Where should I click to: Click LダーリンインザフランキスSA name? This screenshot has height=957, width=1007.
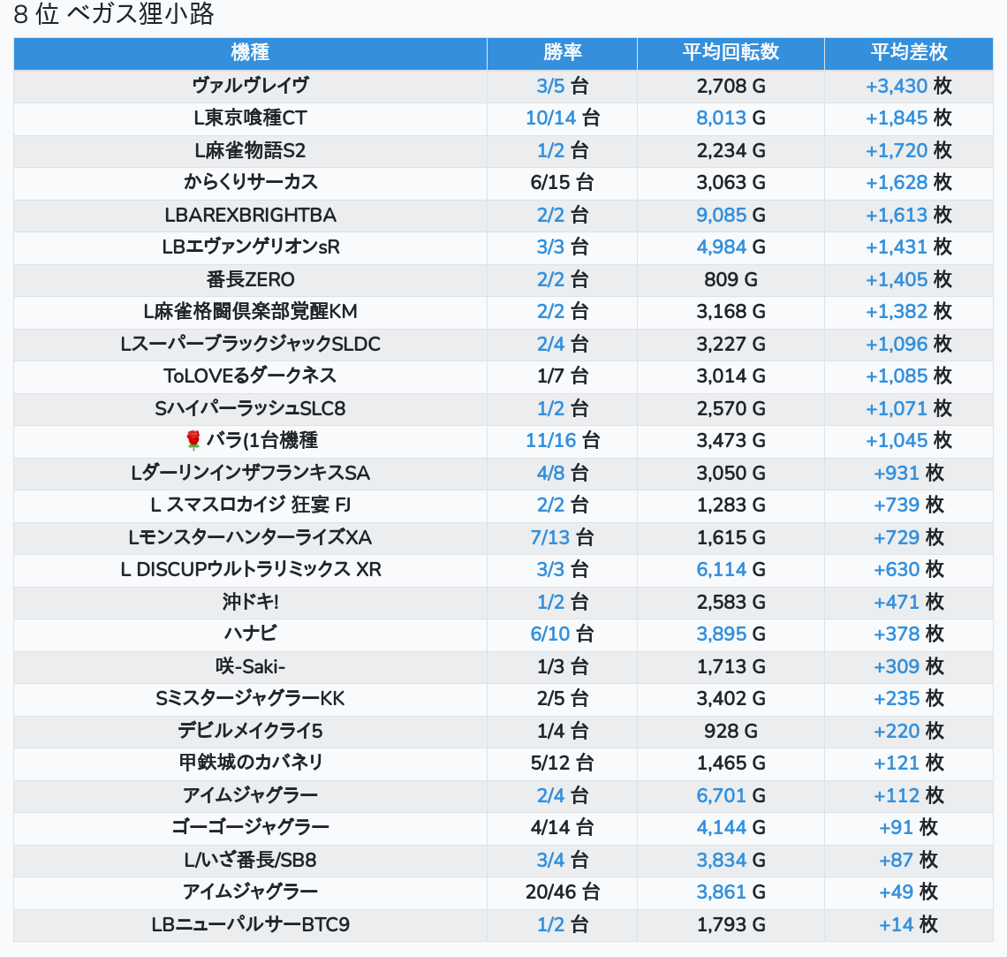251,474
